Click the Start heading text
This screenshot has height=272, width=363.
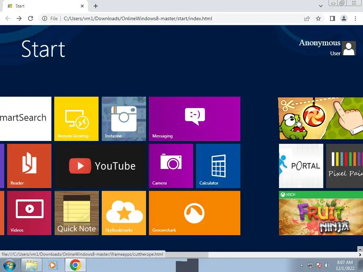43,49
